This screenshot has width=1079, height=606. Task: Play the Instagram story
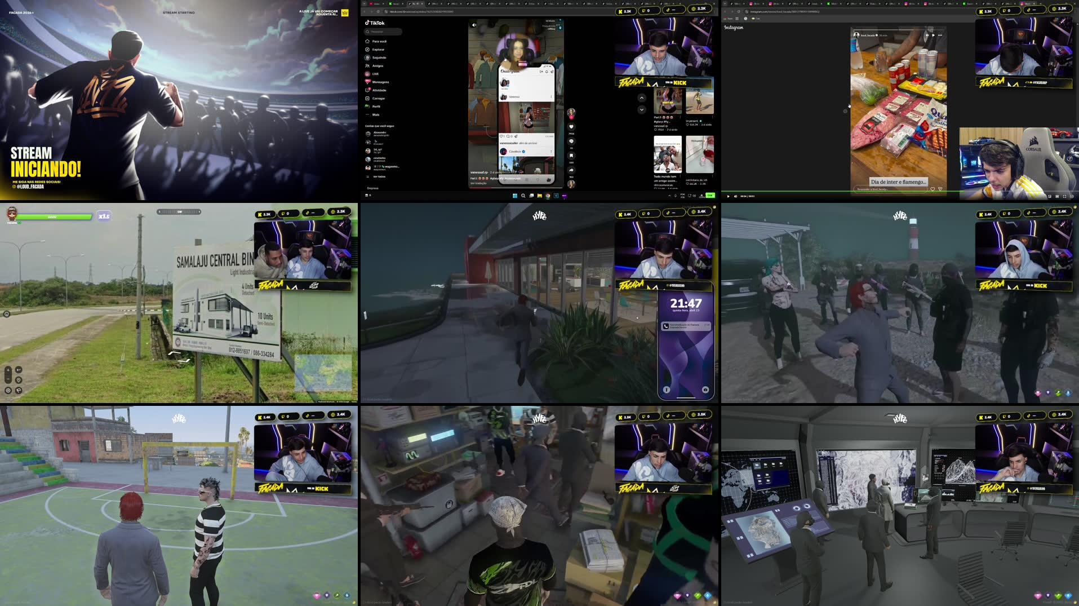pos(933,35)
